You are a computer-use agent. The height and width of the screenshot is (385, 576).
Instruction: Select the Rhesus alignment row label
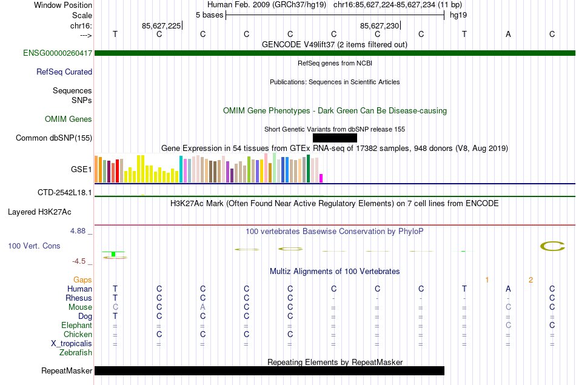click(x=79, y=298)
